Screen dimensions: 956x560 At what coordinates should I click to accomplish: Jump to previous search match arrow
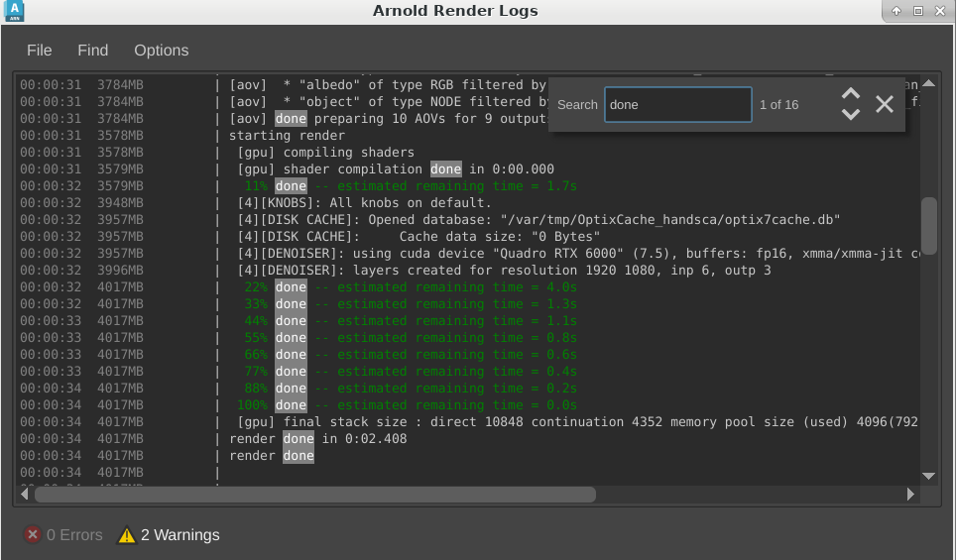click(x=851, y=94)
